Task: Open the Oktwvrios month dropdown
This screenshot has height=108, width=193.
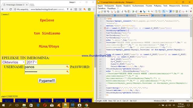Action: point(13,62)
